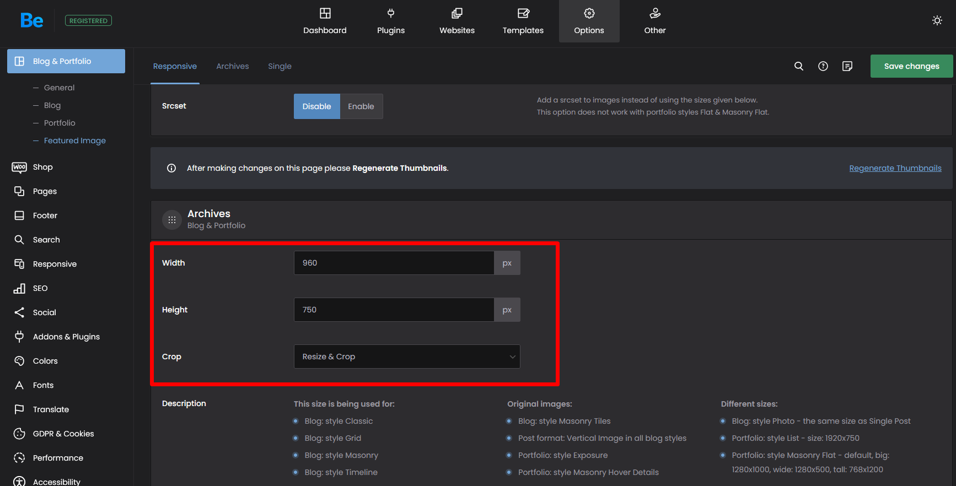The image size is (956, 486).
Task: Click the Be logo
Action: 31,21
